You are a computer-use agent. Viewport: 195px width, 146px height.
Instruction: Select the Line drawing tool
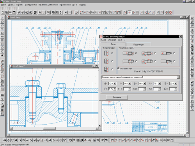click(x=2, y=18)
